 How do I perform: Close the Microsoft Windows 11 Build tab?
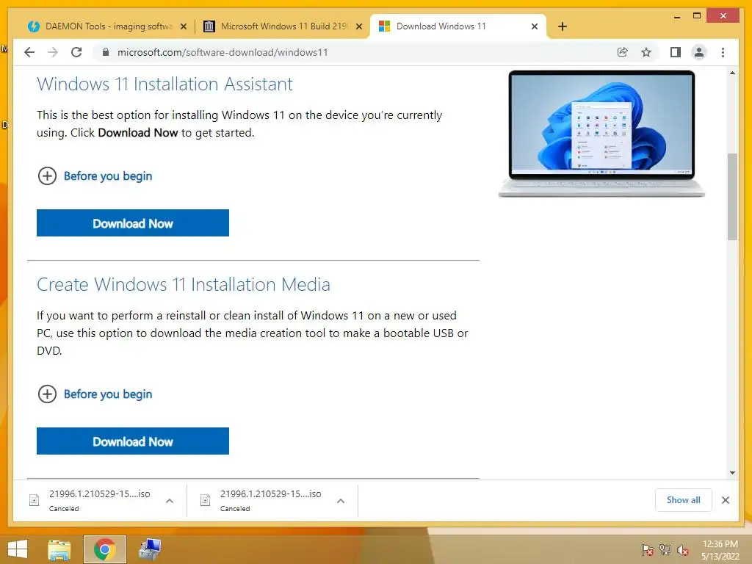point(358,26)
